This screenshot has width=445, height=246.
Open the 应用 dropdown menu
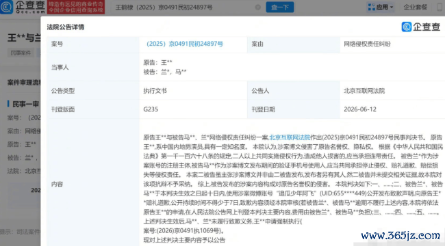[381, 7]
